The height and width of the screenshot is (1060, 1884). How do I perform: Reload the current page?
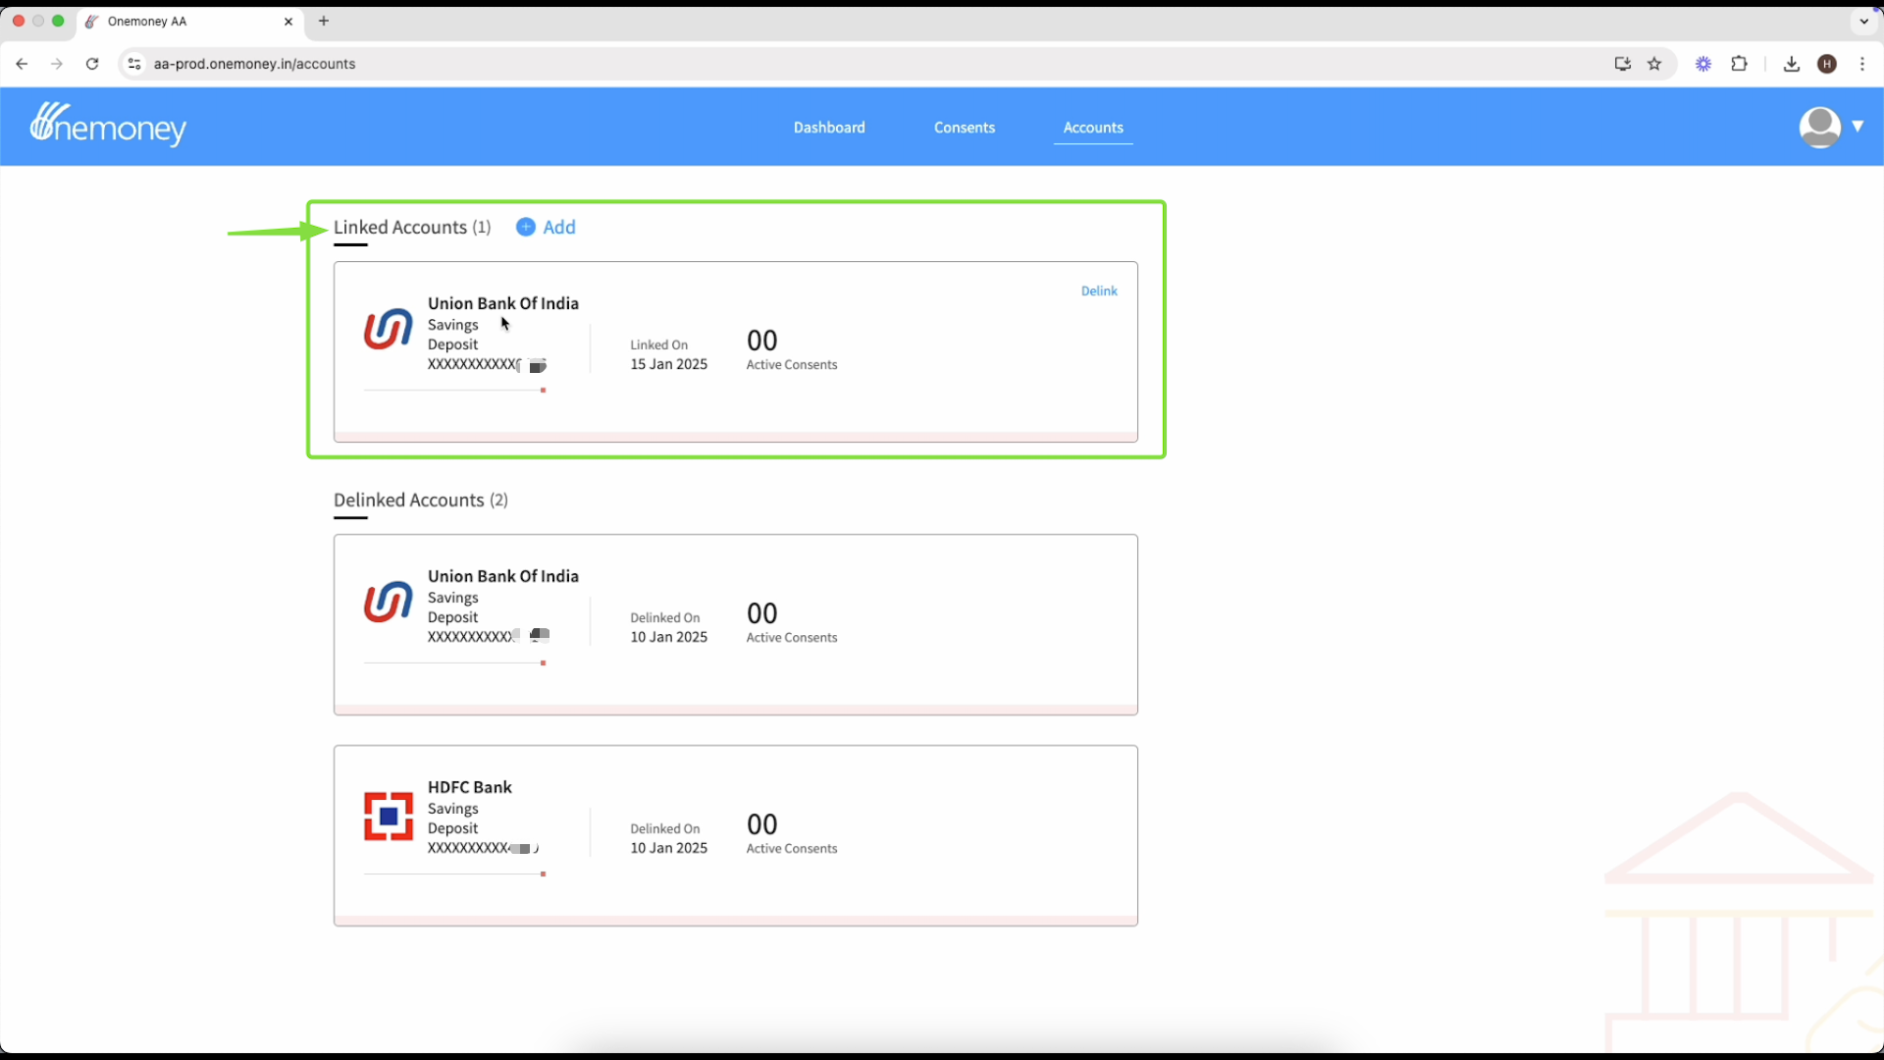click(x=92, y=64)
